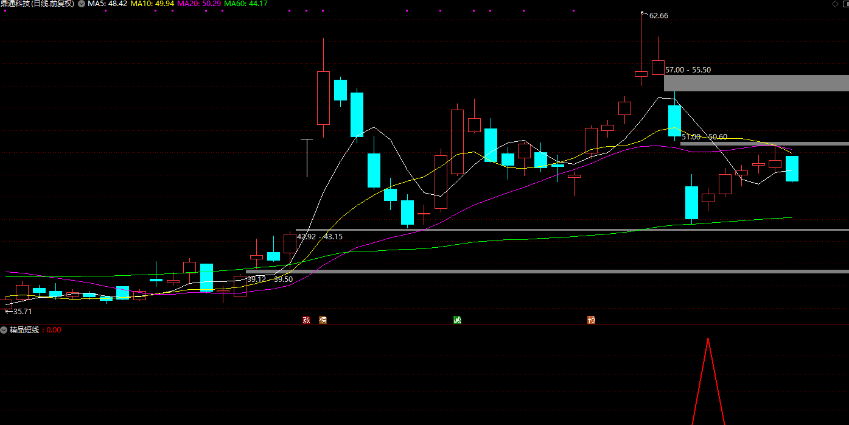The width and height of the screenshot is (849, 425).
Task: Select the MA5 moving average label
Action: coord(107,4)
